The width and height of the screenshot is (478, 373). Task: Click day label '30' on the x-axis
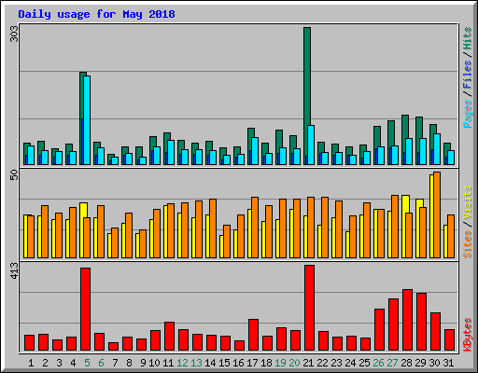pos(434,363)
